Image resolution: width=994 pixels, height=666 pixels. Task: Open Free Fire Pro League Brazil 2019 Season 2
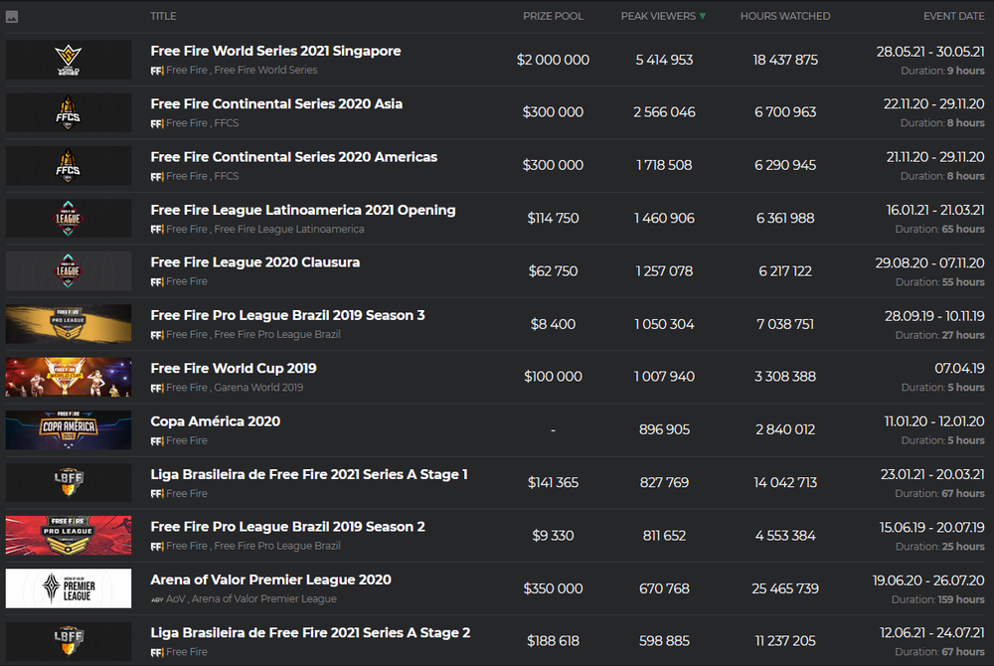click(287, 527)
